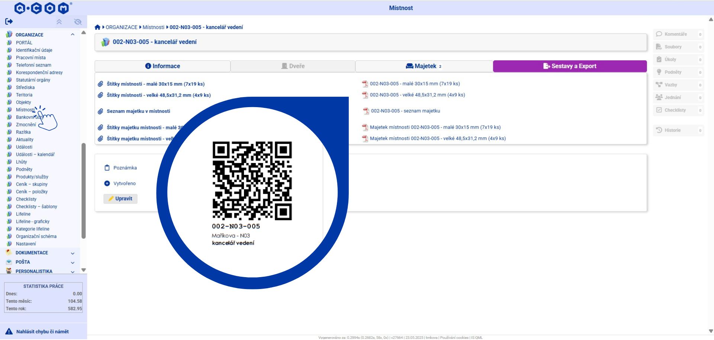Expand the POŠTA section
This screenshot has height=340, width=714.
(73, 263)
